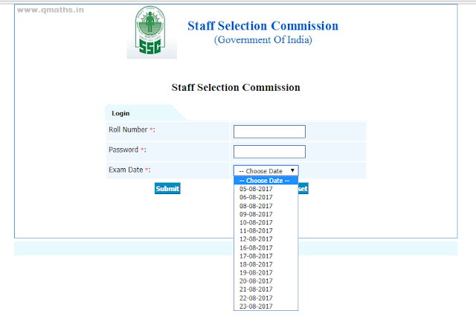The image size is (476, 331).
Task: Select exam date 05-08-2017
Action: pyautogui.click(x=266, y=189)
